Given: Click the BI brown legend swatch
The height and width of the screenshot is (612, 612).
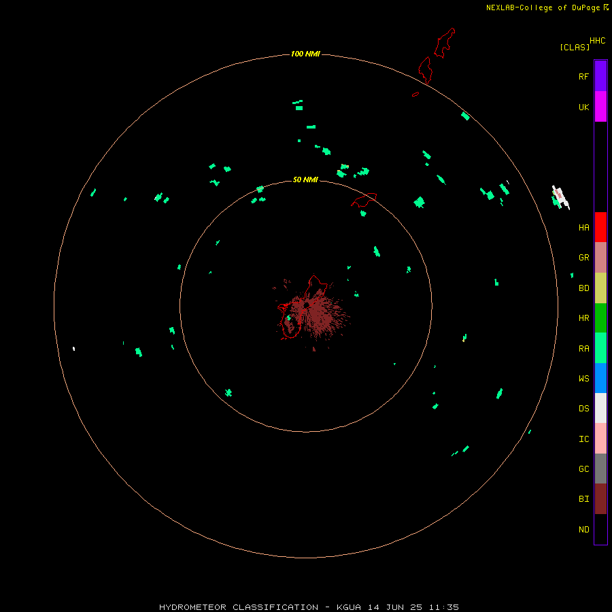Looking at the screenshot, I should point(600,499).
